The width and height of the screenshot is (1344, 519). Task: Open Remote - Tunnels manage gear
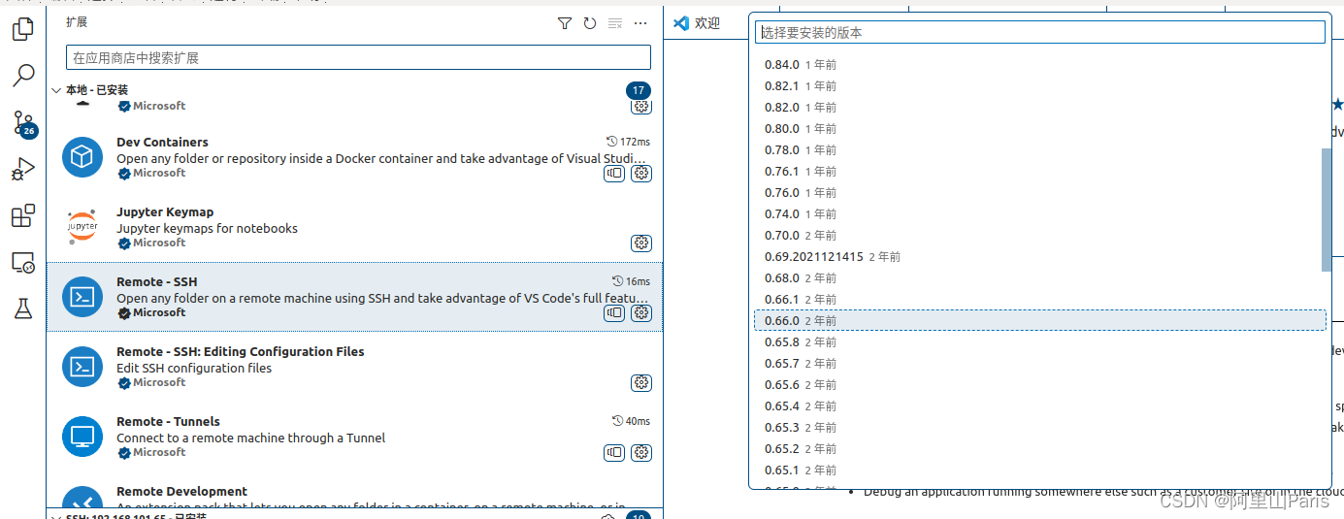(x=641, y=453)
